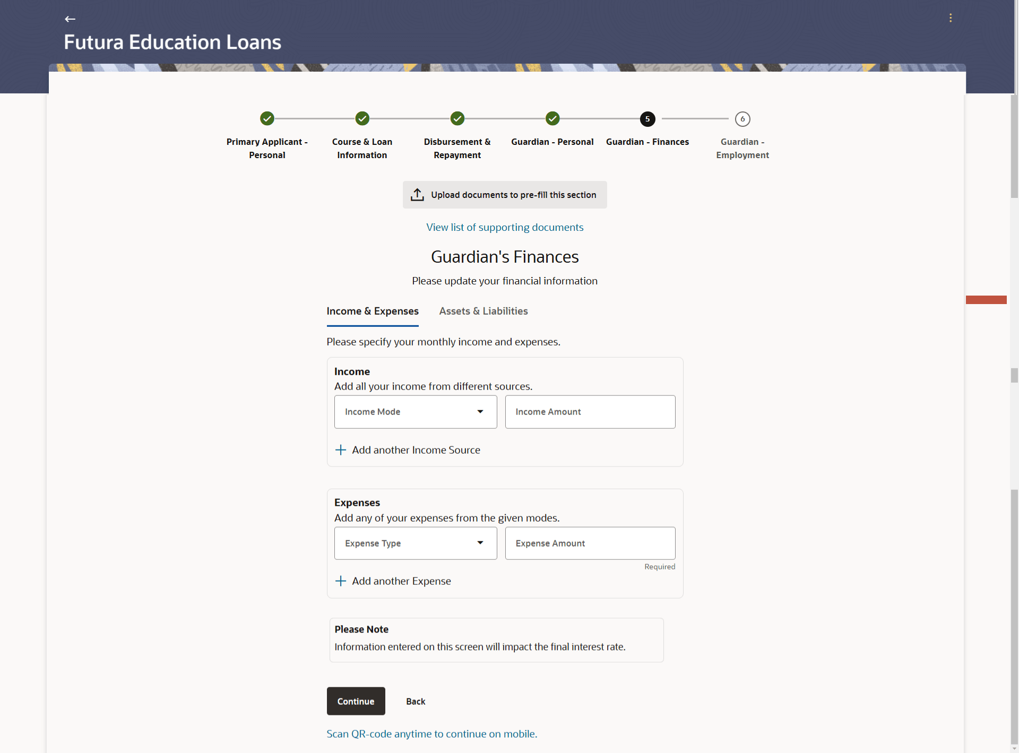Viewport: 1019px width, 753px height.
Task: Open View list of supporting documents link
Action: [504, 227]
